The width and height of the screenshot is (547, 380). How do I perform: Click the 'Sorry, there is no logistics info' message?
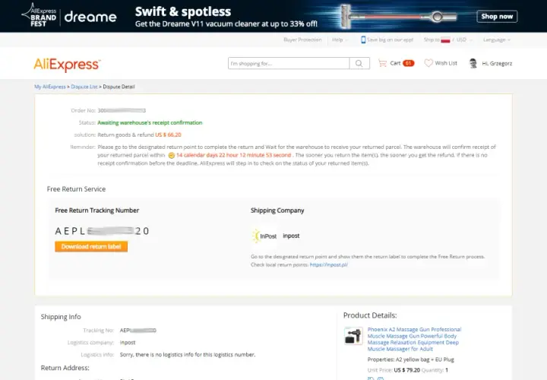[188, 355]
